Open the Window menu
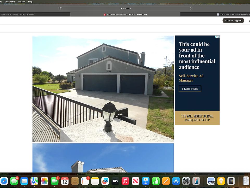The height and width of the screenshot is (188, 250). click(x=22, y=2)
